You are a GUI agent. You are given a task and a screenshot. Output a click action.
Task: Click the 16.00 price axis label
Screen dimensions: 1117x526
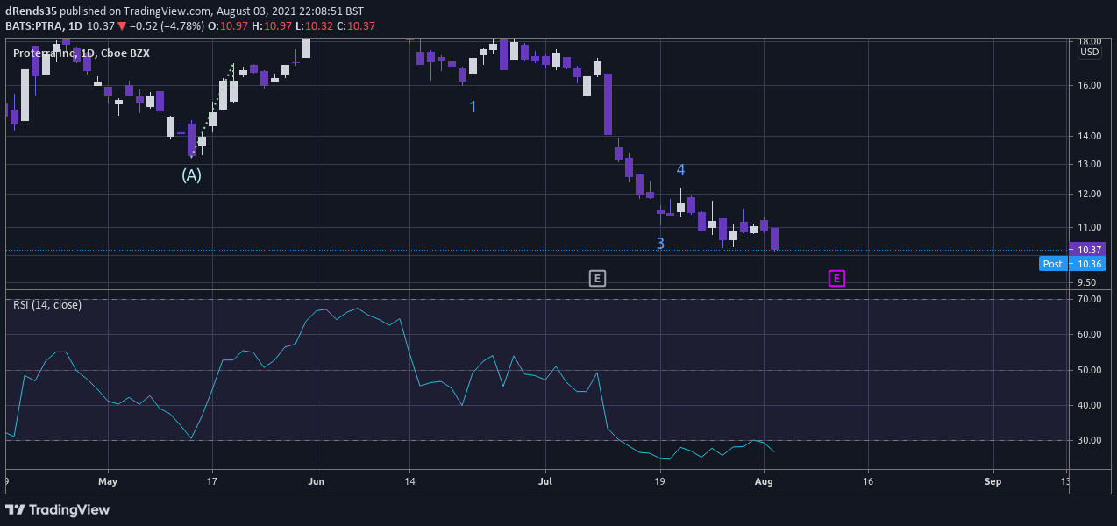tap(1089, 85)
